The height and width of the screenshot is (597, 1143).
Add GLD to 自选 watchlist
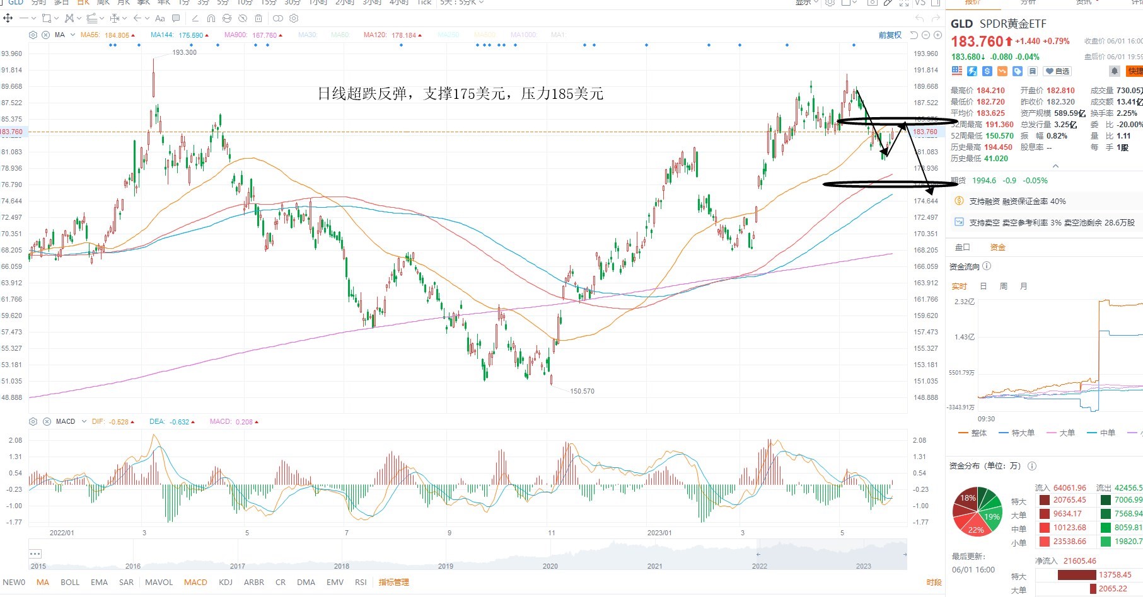click(x=1057, y=71)
